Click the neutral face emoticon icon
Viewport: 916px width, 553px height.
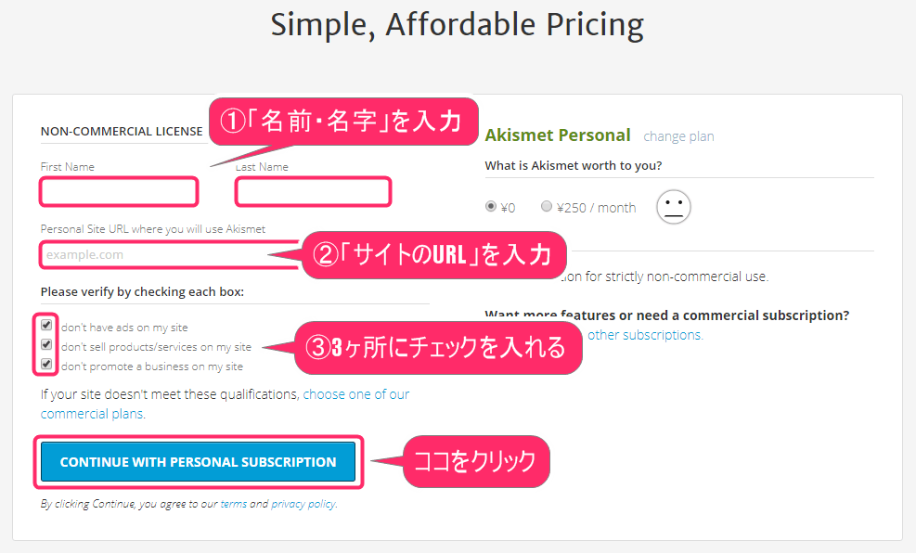click(x=674, y=207)
